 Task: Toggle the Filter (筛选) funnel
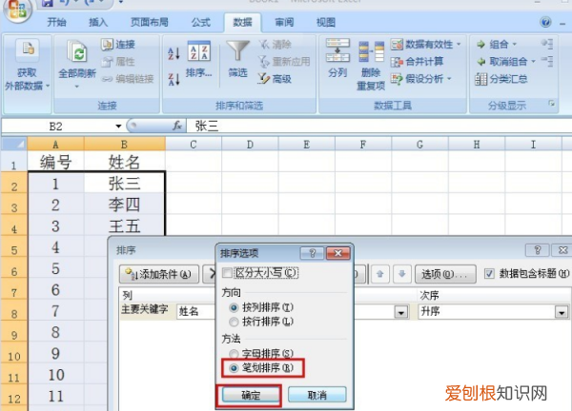pos(237,51)
